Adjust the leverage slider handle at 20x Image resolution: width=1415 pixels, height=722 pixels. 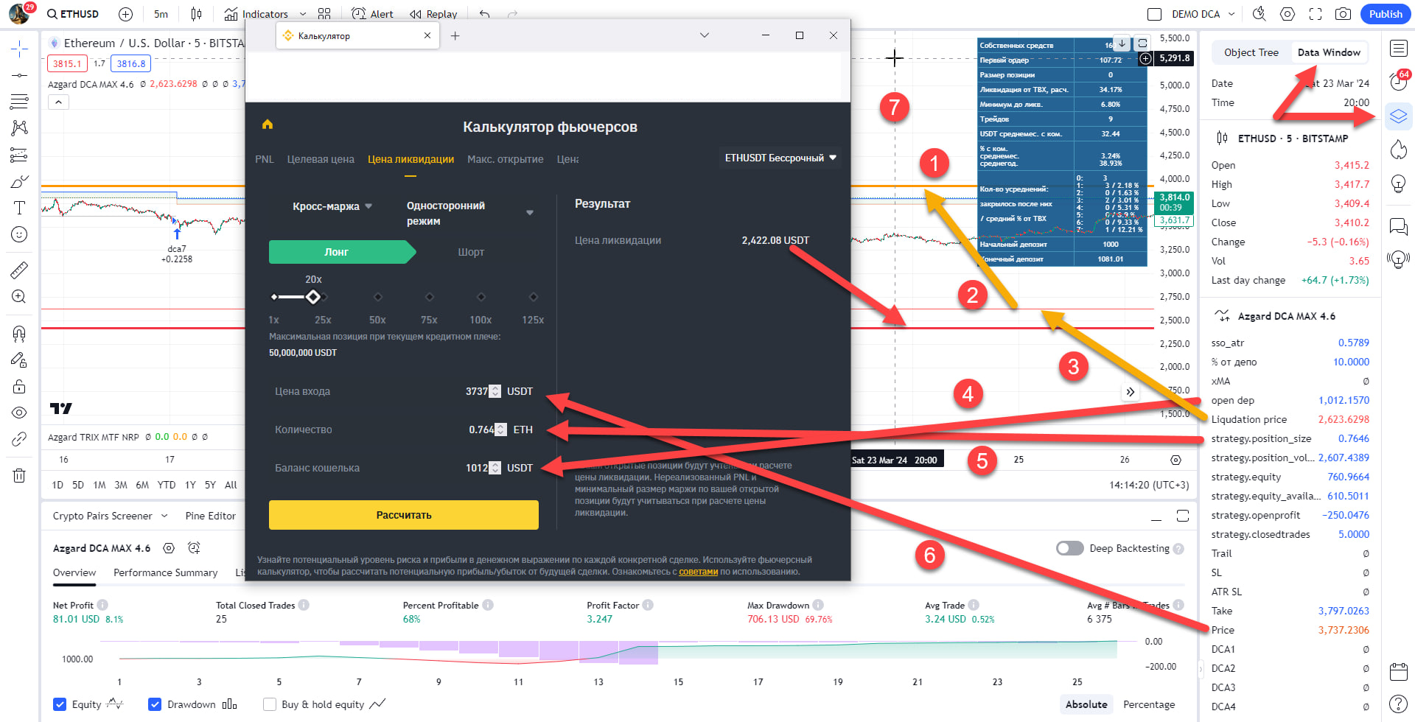[313, 297]
